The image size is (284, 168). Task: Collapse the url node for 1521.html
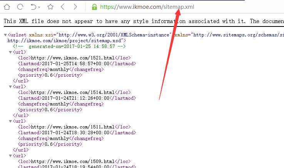(x=10, y=52)
